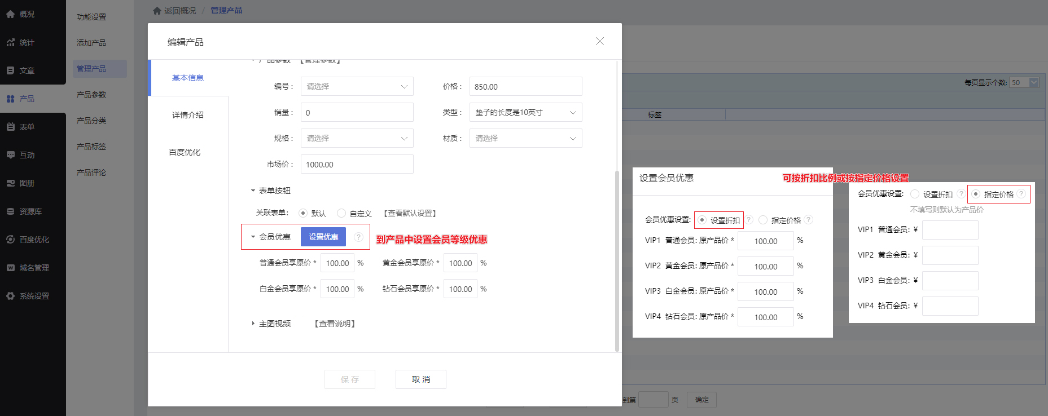Viewport: 1048px width, 416px height.
Task: Click the page number input in pagination
Action: coord(654,400)
